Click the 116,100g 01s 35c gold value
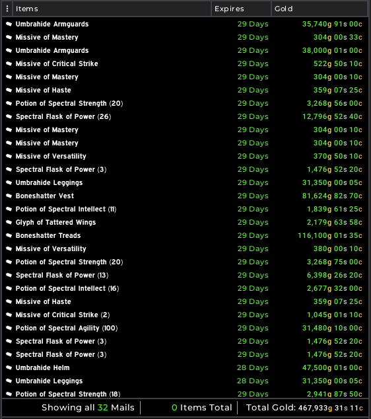Screen dimensions: 371x419 point(330,235)
